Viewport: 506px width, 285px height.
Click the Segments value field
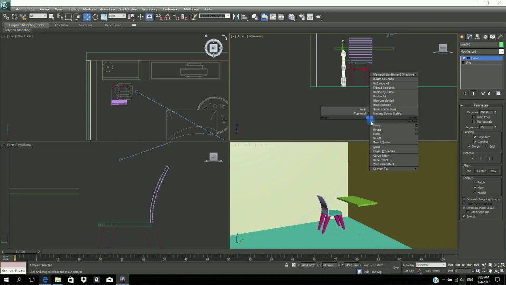[x=486, y=127]
